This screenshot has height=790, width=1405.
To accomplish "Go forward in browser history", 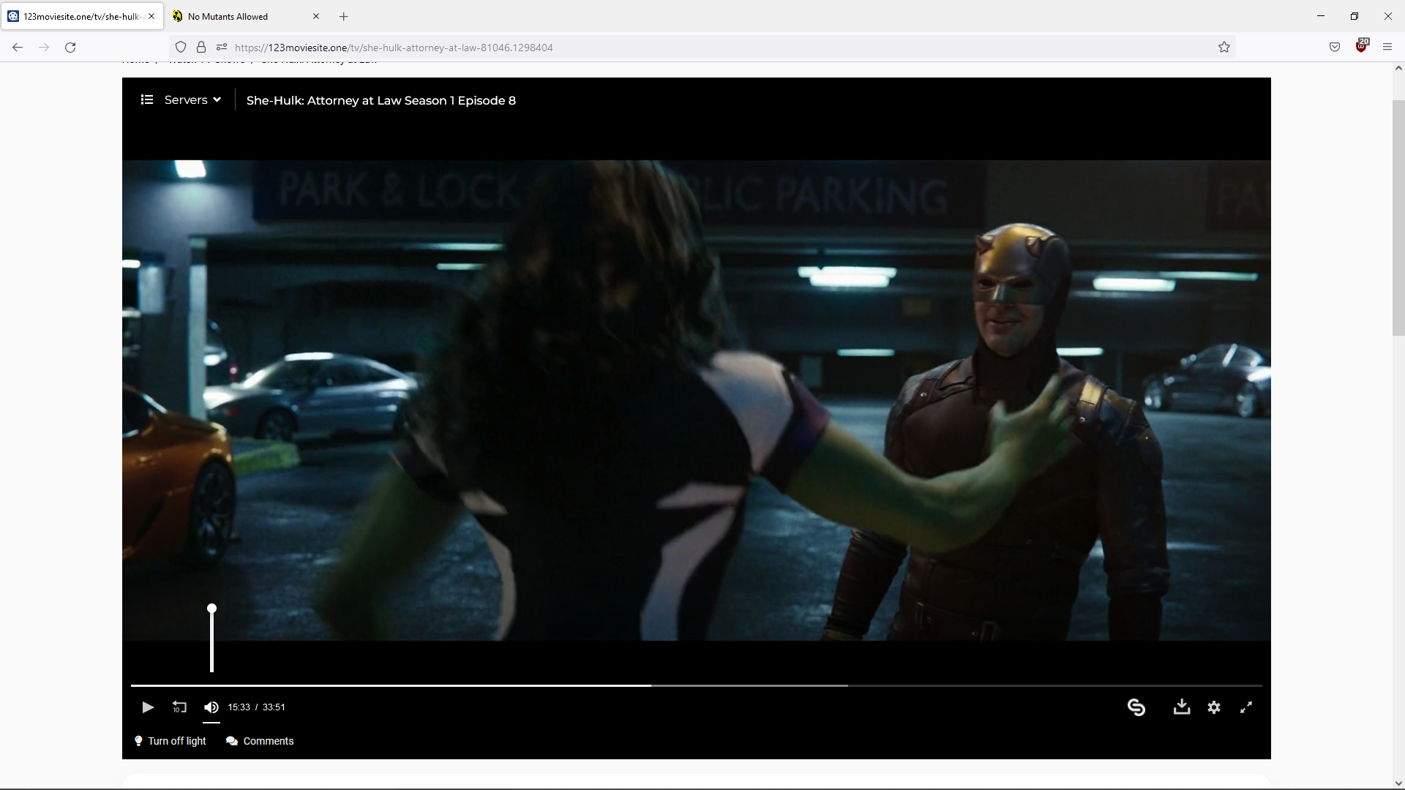I will coord(44,48).
